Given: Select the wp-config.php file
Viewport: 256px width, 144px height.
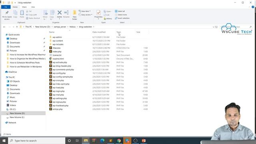Looking at the screenshot, I should point(59,73).
